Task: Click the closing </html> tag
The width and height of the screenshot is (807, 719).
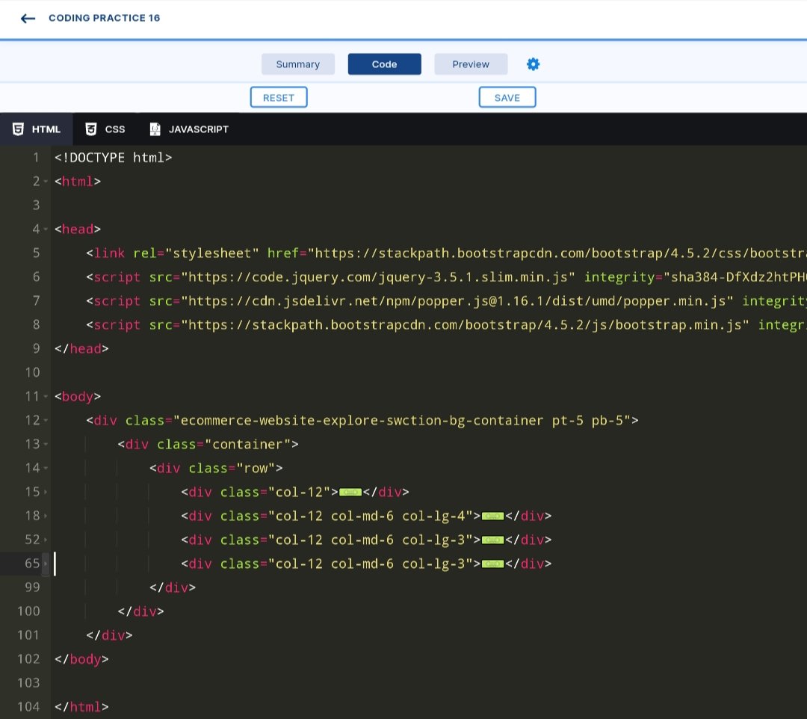Action: point(81,707)
